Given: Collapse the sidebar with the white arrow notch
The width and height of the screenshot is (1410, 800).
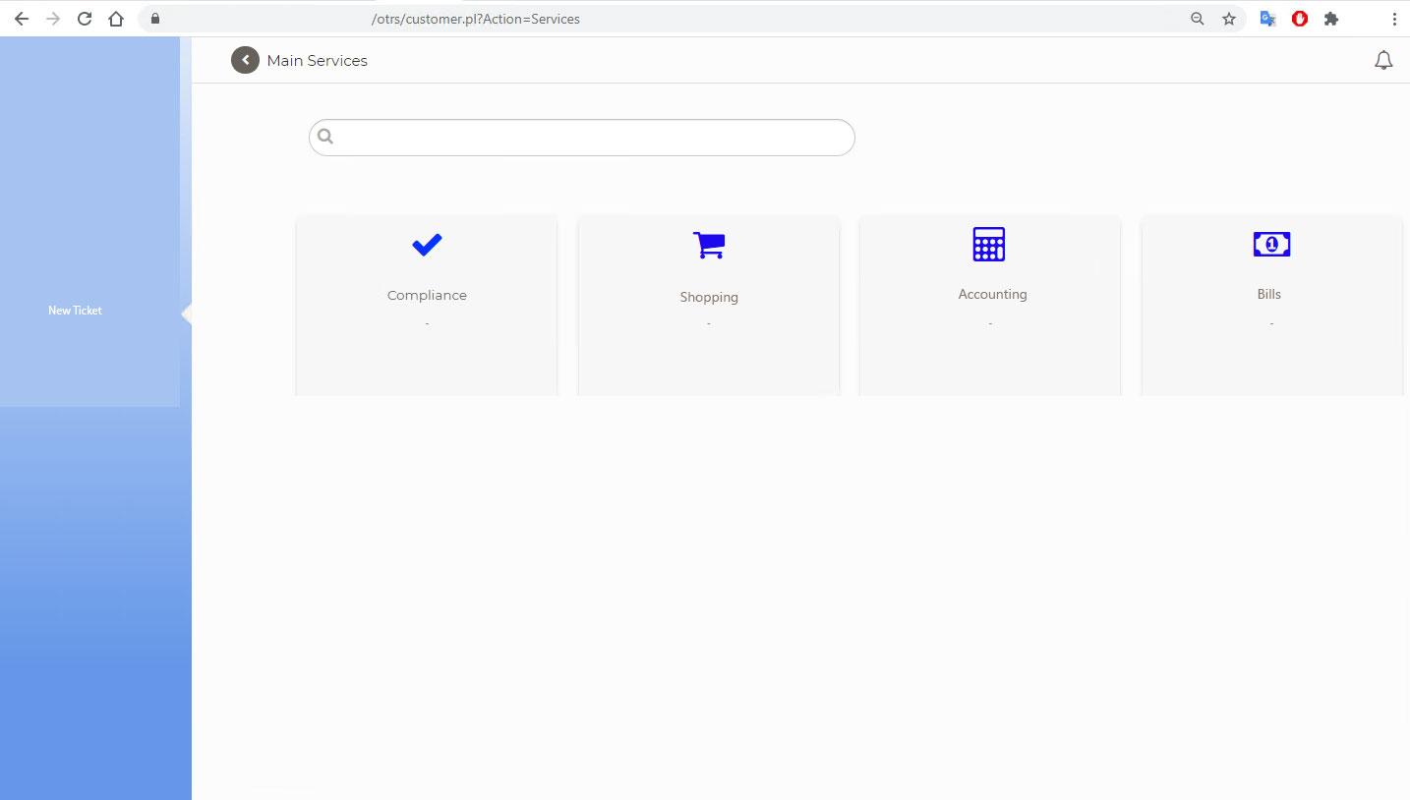Looking at the screenshot, I should point(186,314).
